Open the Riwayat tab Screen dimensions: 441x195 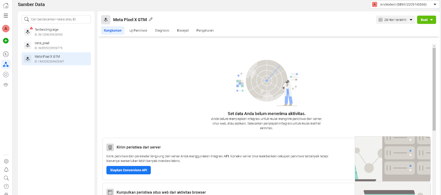pyautogui.click(x=183, y=30)
